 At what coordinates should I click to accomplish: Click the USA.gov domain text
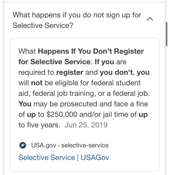pos(44,145)
